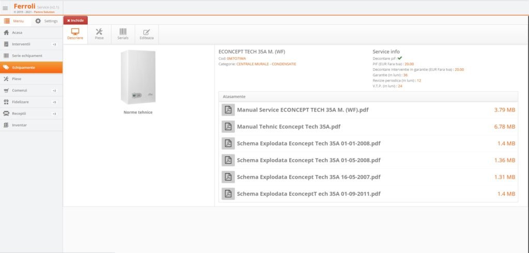Image resolution: width=529 pixels, height=253 pixels.
Task: Click the hamburger menu icon
Action: 5,8
